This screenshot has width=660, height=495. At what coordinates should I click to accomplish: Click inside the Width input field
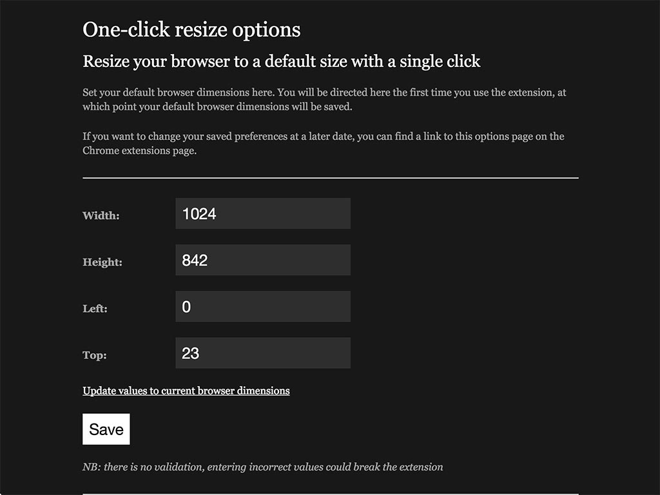(x=262, y=213)
